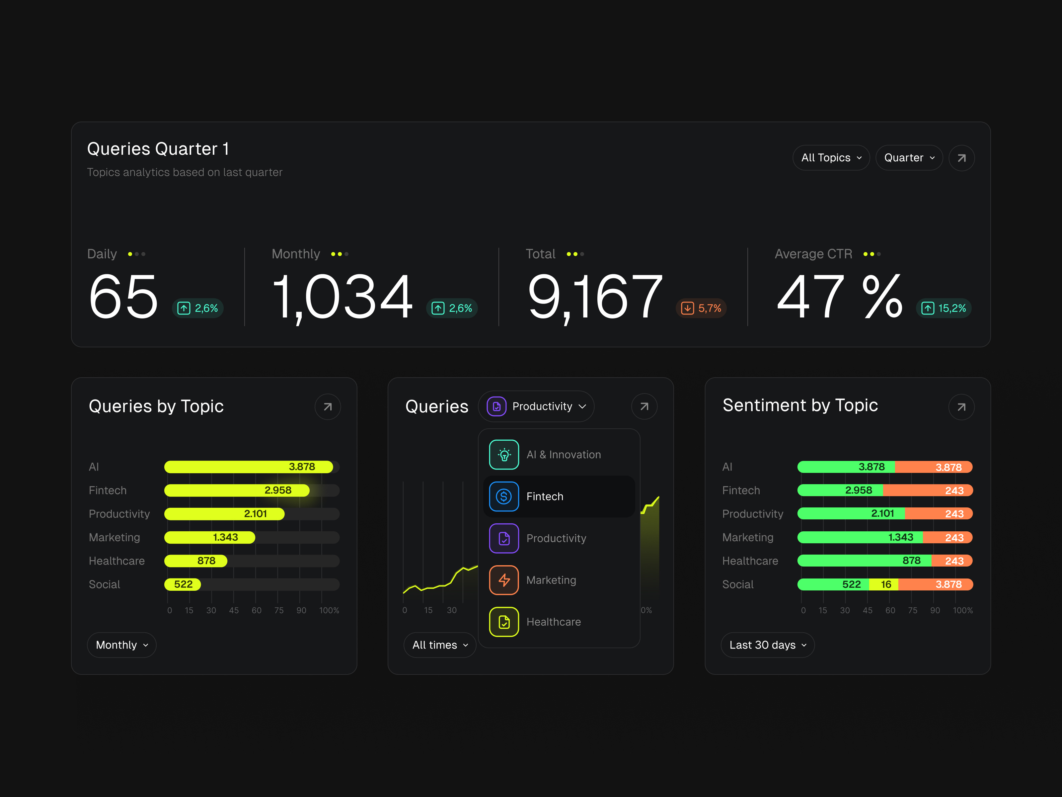Select the Healthcare checklist icon
The image size is (1062, 797).
[504, 622]
